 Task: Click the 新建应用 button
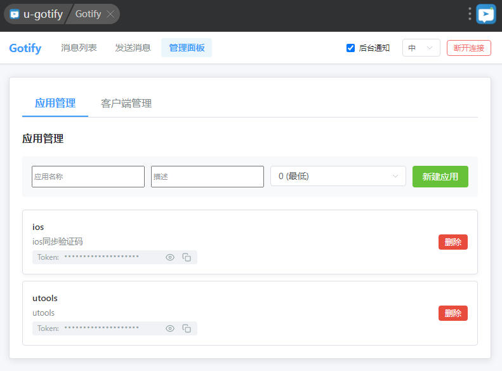click(x=440, y=177)
